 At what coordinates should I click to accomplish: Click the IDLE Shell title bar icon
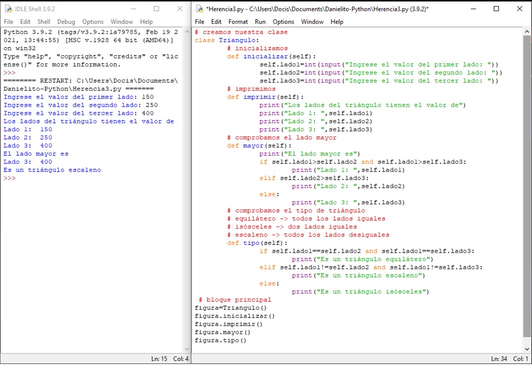pyautogui.click(x=8, y=9)
